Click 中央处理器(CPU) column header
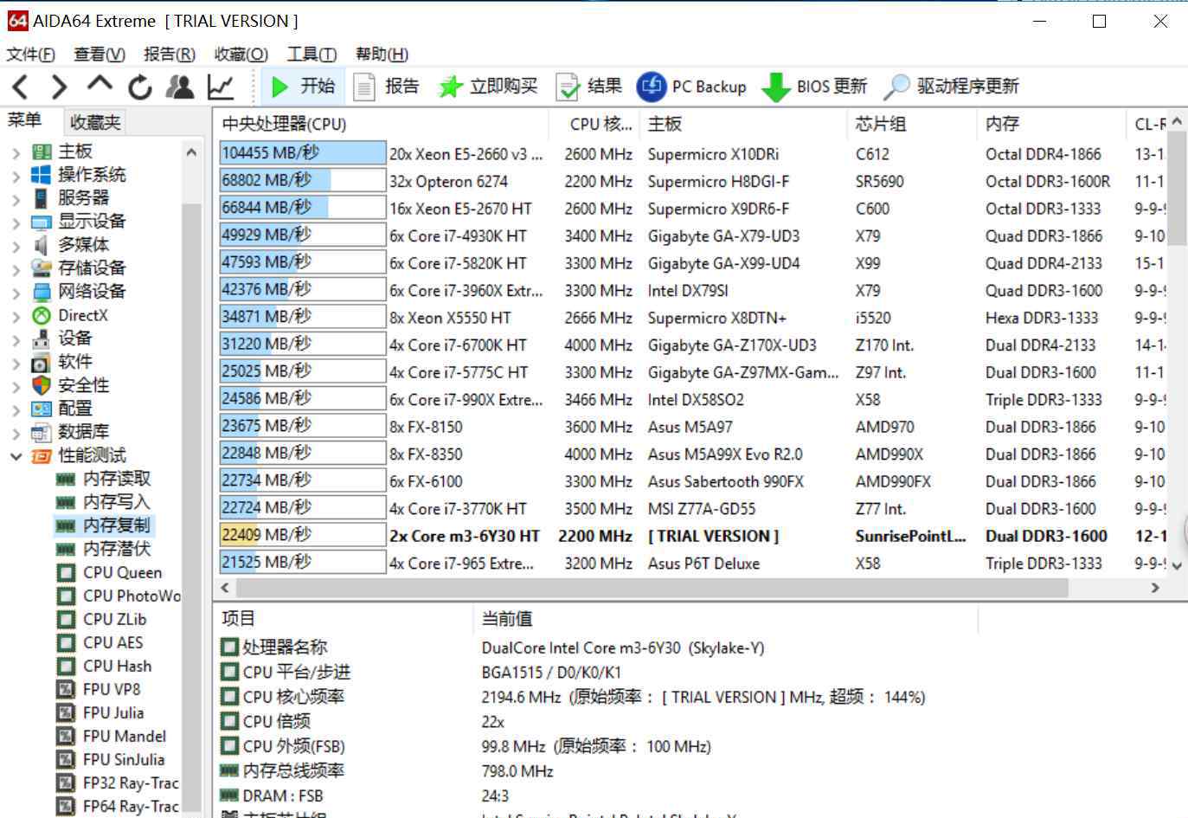 point(381,124)
